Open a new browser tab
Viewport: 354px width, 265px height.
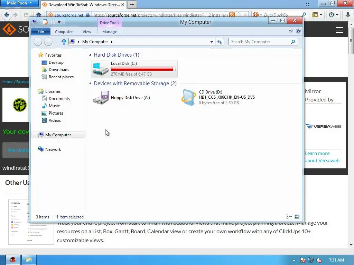(132, 4)
